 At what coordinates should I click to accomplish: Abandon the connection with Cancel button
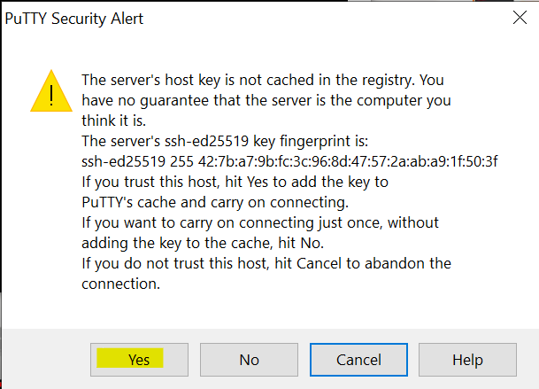coord(358,360)
